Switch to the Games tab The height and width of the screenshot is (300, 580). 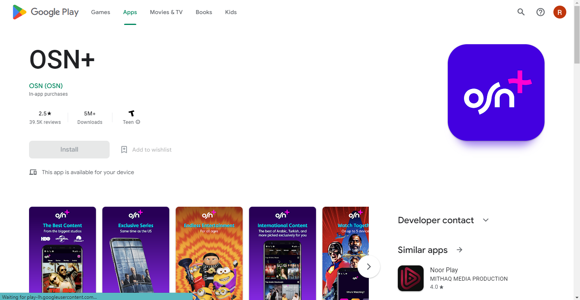(x=101, y=12)
